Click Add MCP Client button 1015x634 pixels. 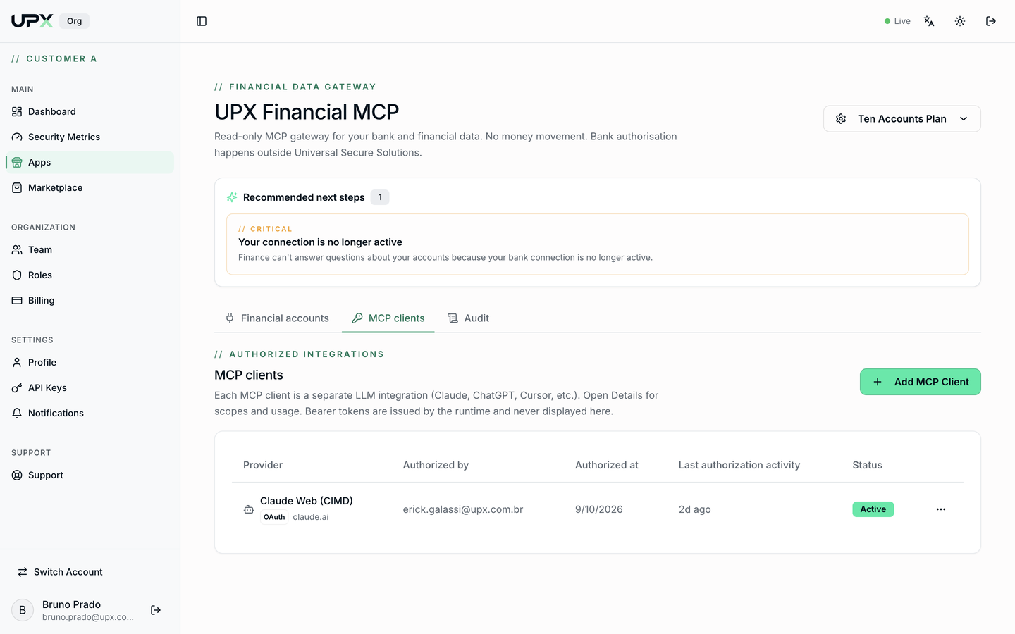(920, 382)
